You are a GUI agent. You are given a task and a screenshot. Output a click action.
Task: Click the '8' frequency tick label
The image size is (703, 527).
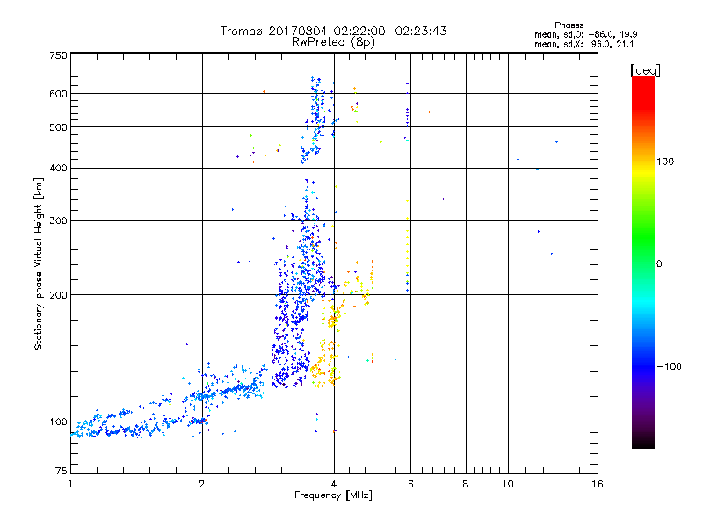tap(466, 484)
